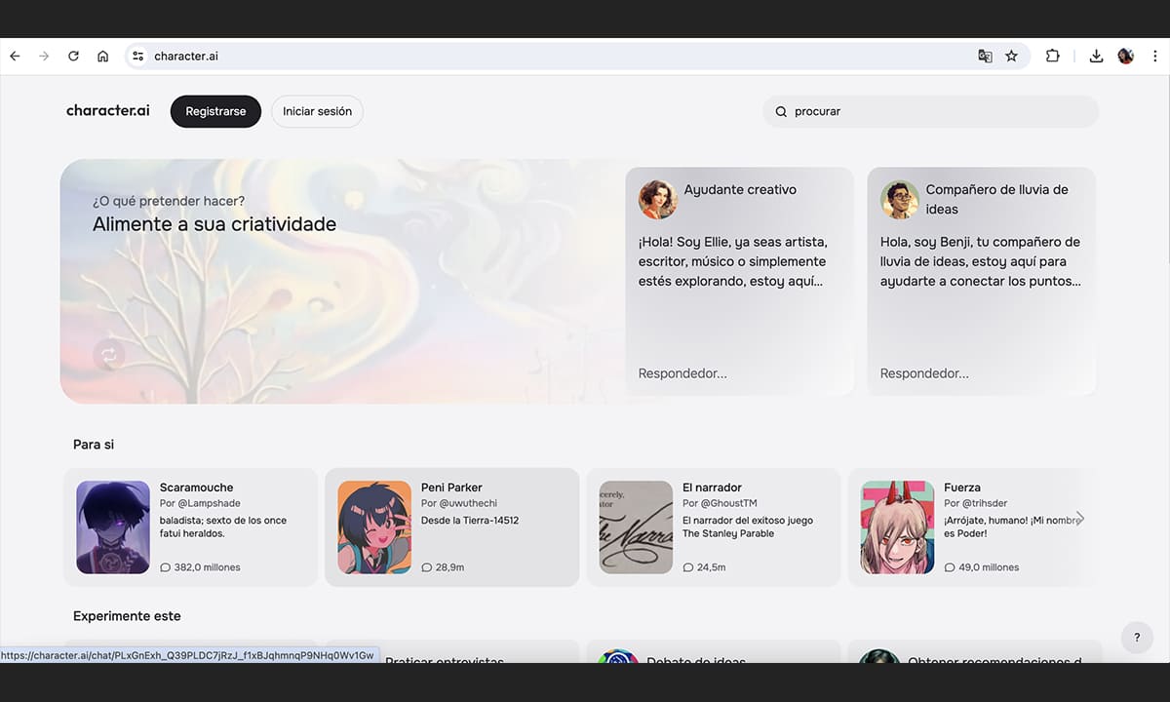Viewport: 1170px width, 702px height.
Task: Click the chat count icon for Scaramouche
Action: [165, 567]
